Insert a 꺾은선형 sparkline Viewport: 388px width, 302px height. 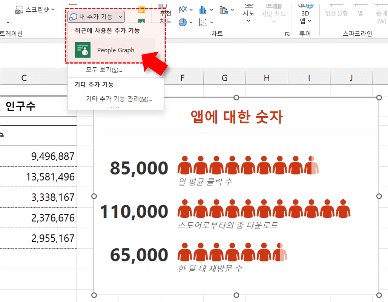336,11
